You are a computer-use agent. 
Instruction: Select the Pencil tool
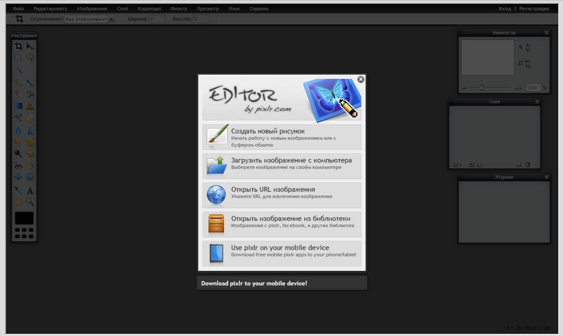tap(18, 82)
